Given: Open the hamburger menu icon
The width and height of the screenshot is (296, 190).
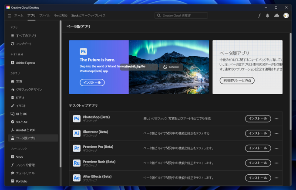Looking at the screenshot, I should coord(9,16).
